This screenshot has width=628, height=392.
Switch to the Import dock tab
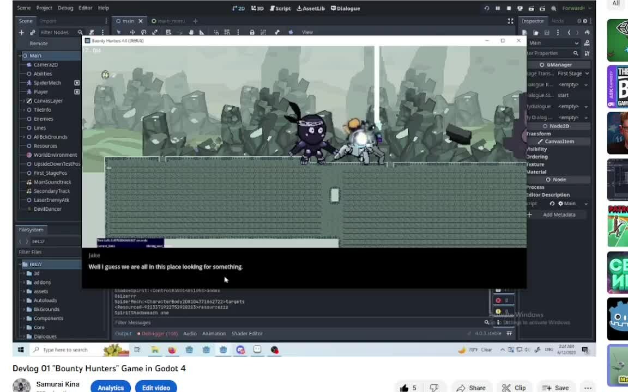coord(48,21)
